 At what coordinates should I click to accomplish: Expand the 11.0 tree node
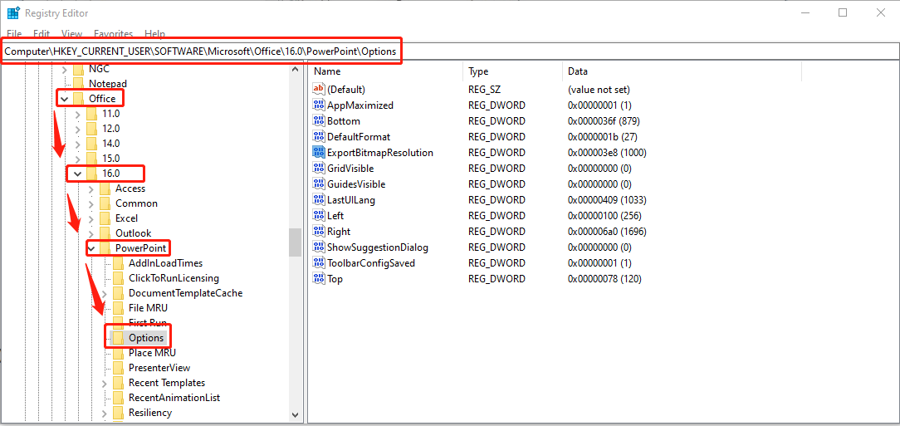coord(77,114)
